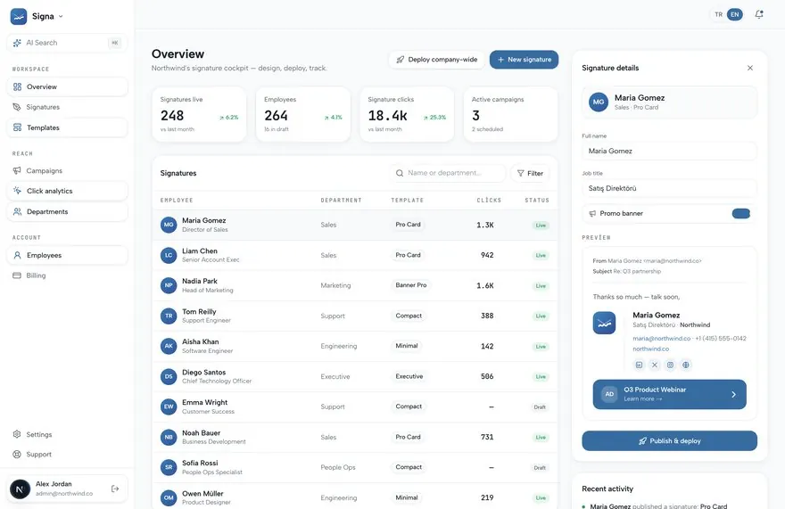Screen dimensions: 785x509
Task: Click the globe website icon in preview
Action: (686, 365)
